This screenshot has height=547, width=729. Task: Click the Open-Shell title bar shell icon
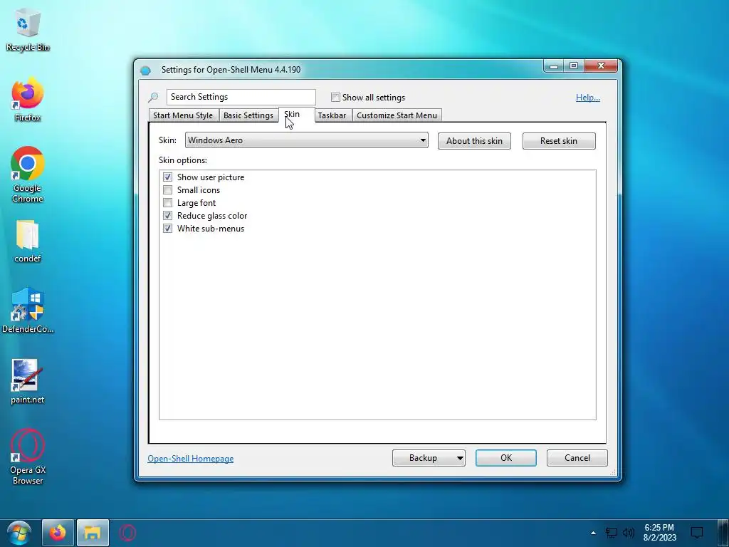coord(145,71)
